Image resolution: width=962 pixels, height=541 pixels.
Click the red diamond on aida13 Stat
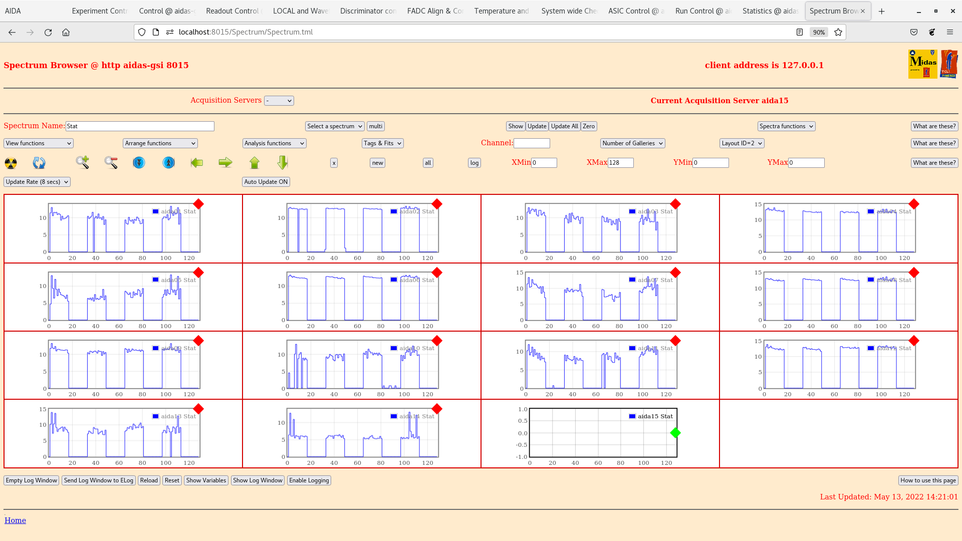click(198, 409)
